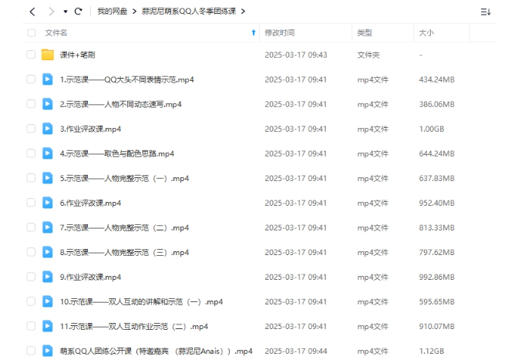Open file 10.示范课——双人互动的讲解和示范(一).mp4

tap(141, 301)
